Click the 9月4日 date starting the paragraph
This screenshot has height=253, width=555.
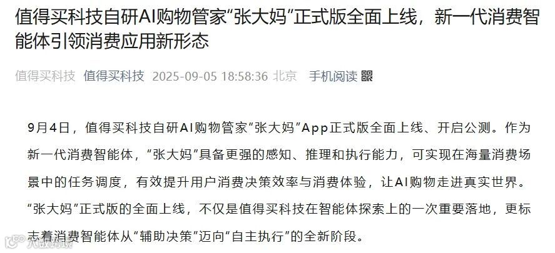[x=48, y=127]
